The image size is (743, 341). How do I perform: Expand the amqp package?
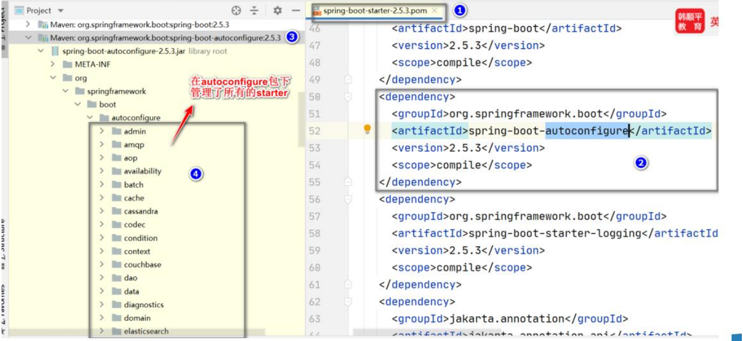[102, 145]
